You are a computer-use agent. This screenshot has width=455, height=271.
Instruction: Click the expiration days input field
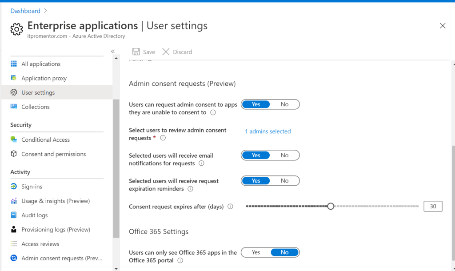[x=433, y=206]
